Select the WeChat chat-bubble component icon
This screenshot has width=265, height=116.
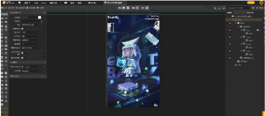[6, 22]
